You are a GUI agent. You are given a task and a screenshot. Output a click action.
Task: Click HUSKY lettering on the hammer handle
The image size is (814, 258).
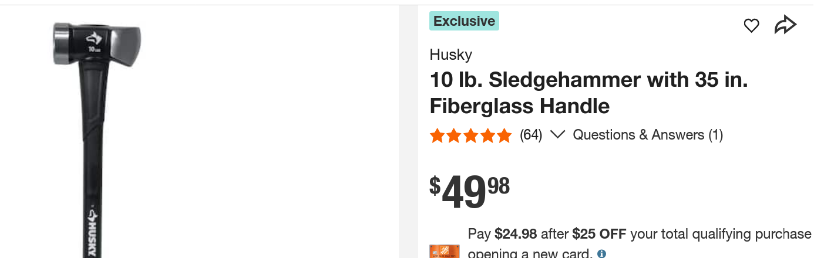pos(93,235)
